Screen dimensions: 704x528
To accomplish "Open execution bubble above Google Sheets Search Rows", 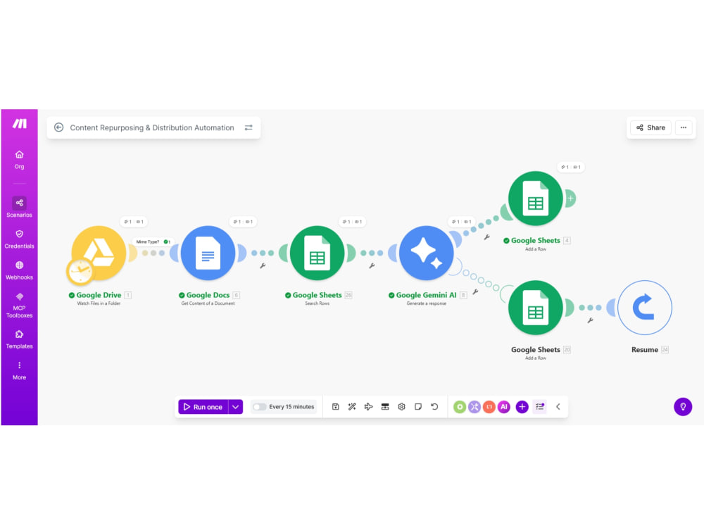I will coord(353,222).
